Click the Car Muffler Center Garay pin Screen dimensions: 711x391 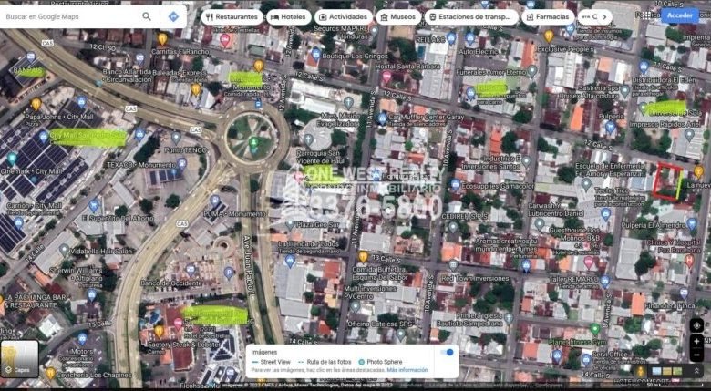click(x=382, y=118)
